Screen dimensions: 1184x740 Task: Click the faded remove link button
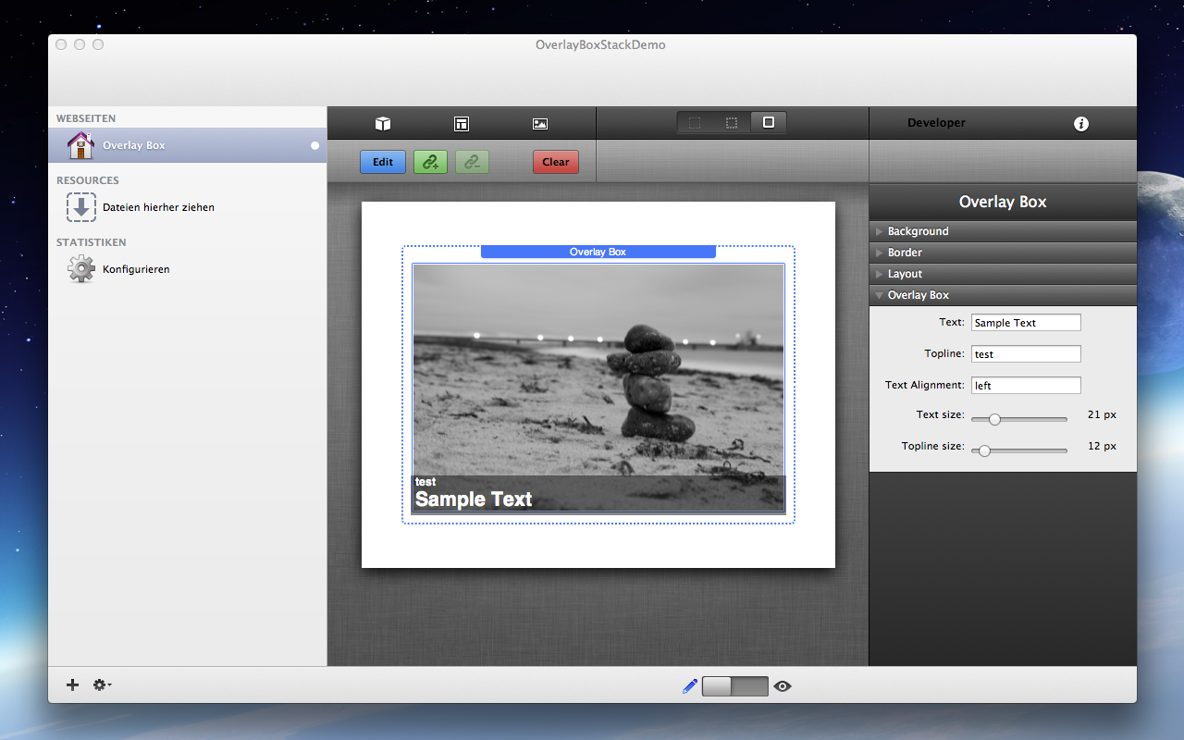(x=472, y=162)
